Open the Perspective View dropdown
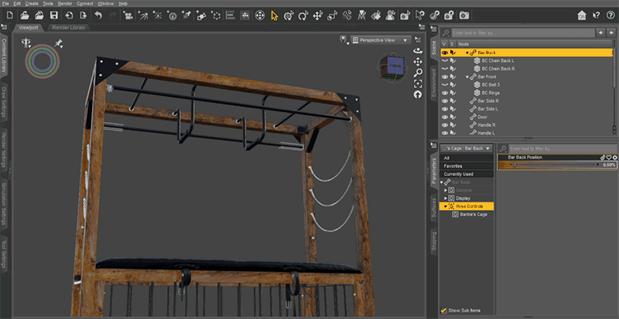Viewport: 619px width, 319px height. click(x=381, y=40)
